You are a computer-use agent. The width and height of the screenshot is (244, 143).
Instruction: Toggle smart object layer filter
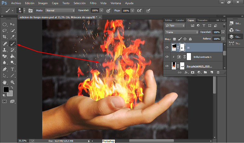(215, 25)
